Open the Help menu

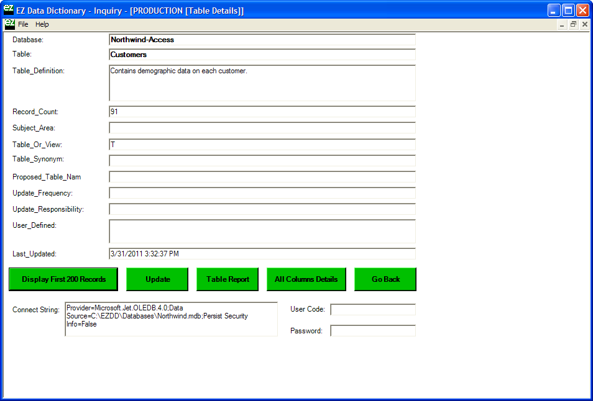click(x=42, y=24)
